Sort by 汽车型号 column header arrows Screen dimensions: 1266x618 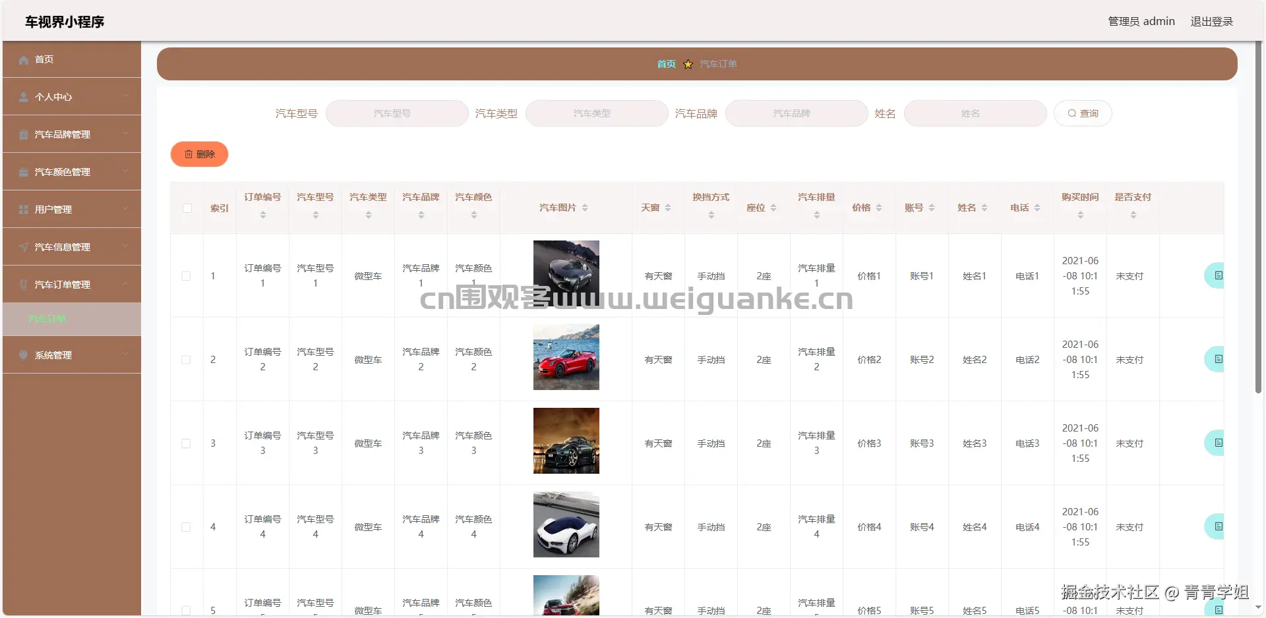click(316, 215)
